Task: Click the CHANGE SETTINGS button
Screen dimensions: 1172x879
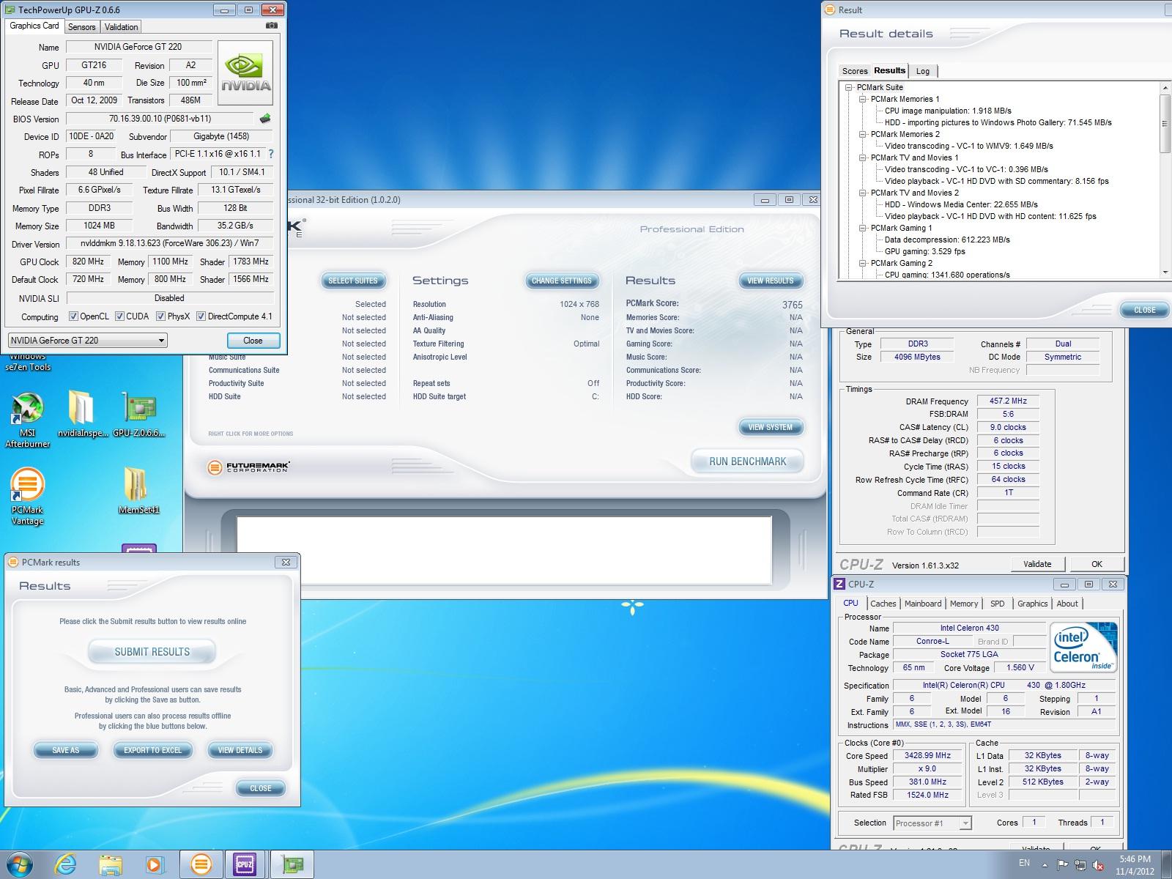Action: coord(561,281)
